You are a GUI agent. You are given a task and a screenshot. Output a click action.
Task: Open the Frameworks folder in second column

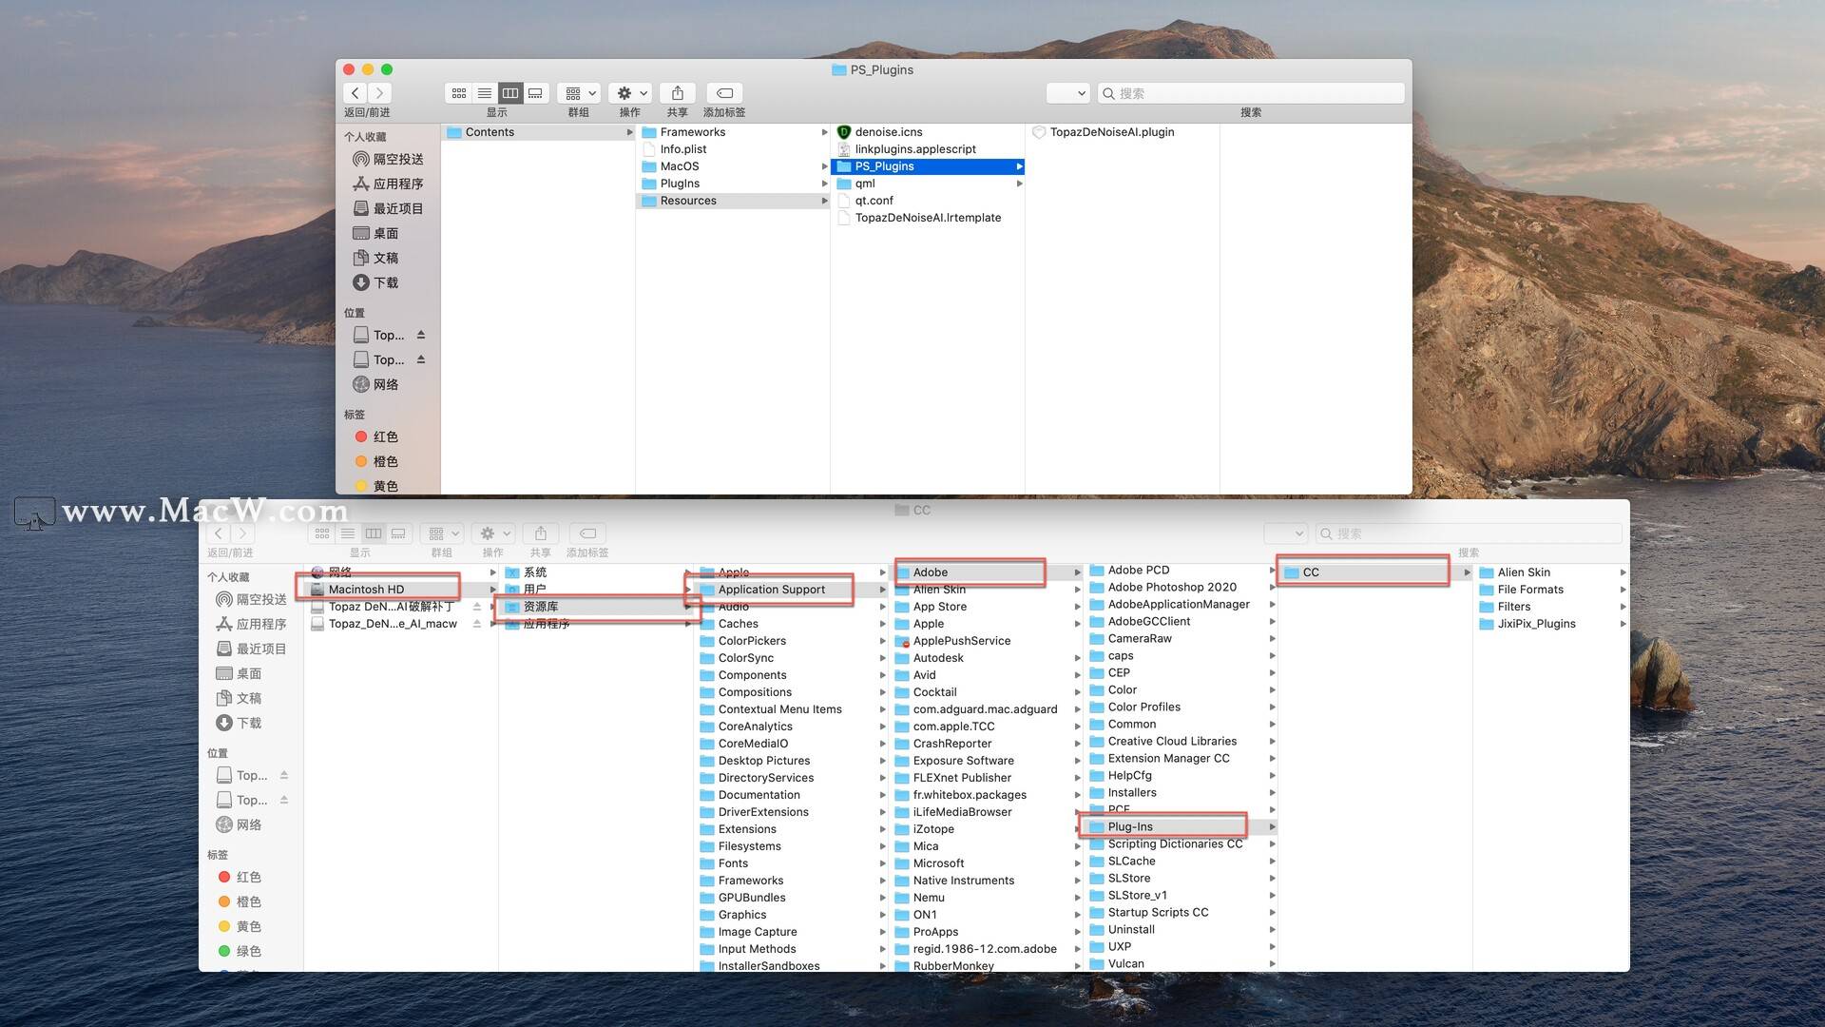692,132
